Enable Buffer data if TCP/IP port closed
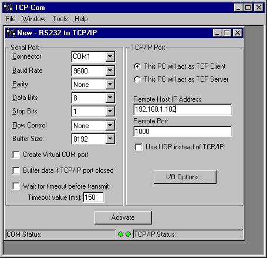The height and width of the screenshot is (258, 267). 16,170
